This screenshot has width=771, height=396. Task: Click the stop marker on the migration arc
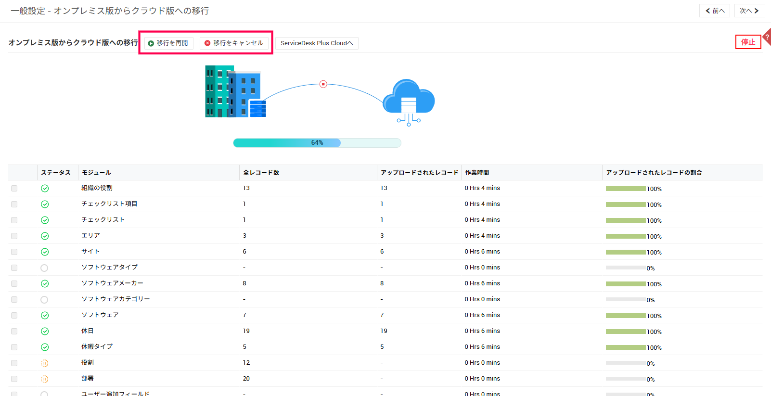pos(323,84)
